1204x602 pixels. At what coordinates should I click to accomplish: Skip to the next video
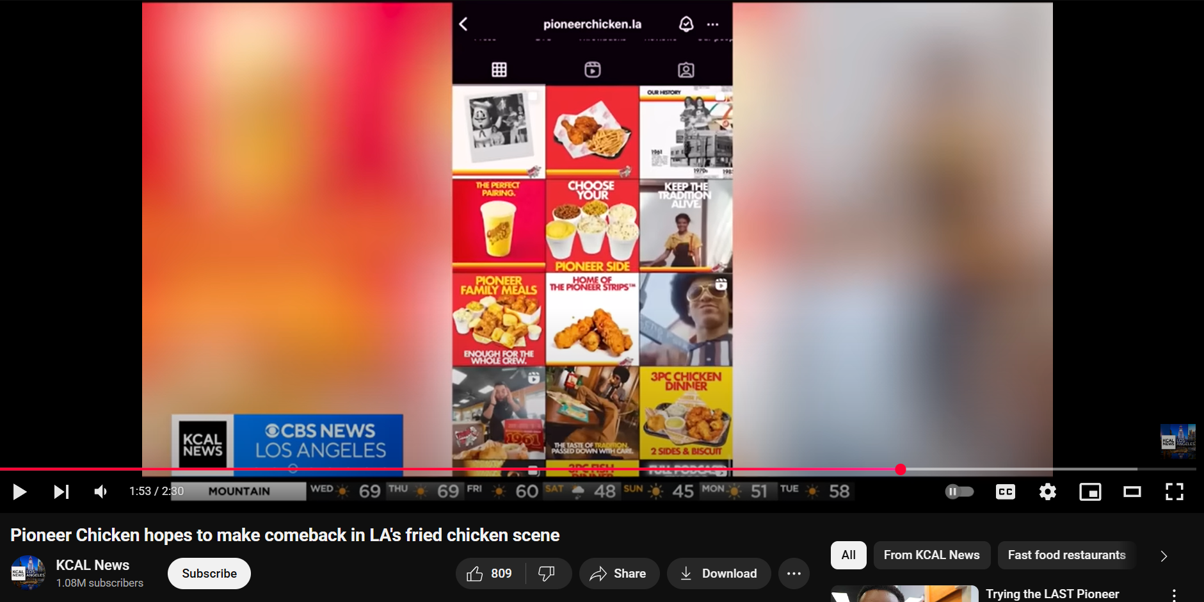coord(61,492)
